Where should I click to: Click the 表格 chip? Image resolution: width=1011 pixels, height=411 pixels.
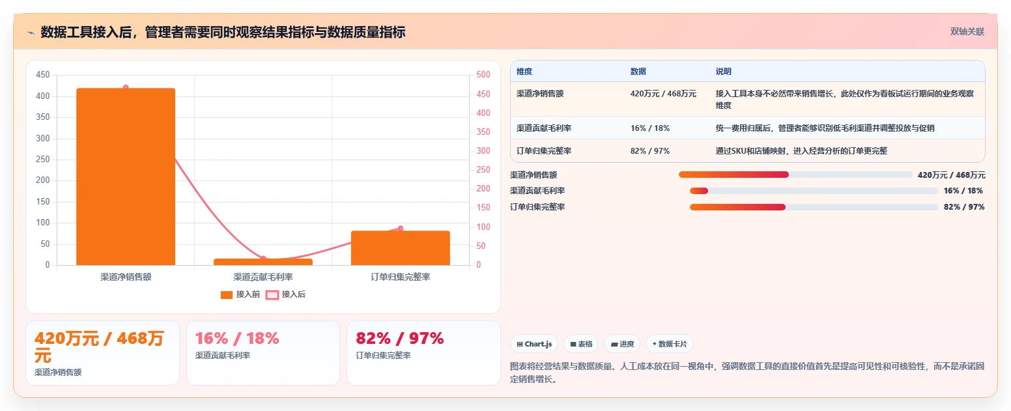pos(581,344)
